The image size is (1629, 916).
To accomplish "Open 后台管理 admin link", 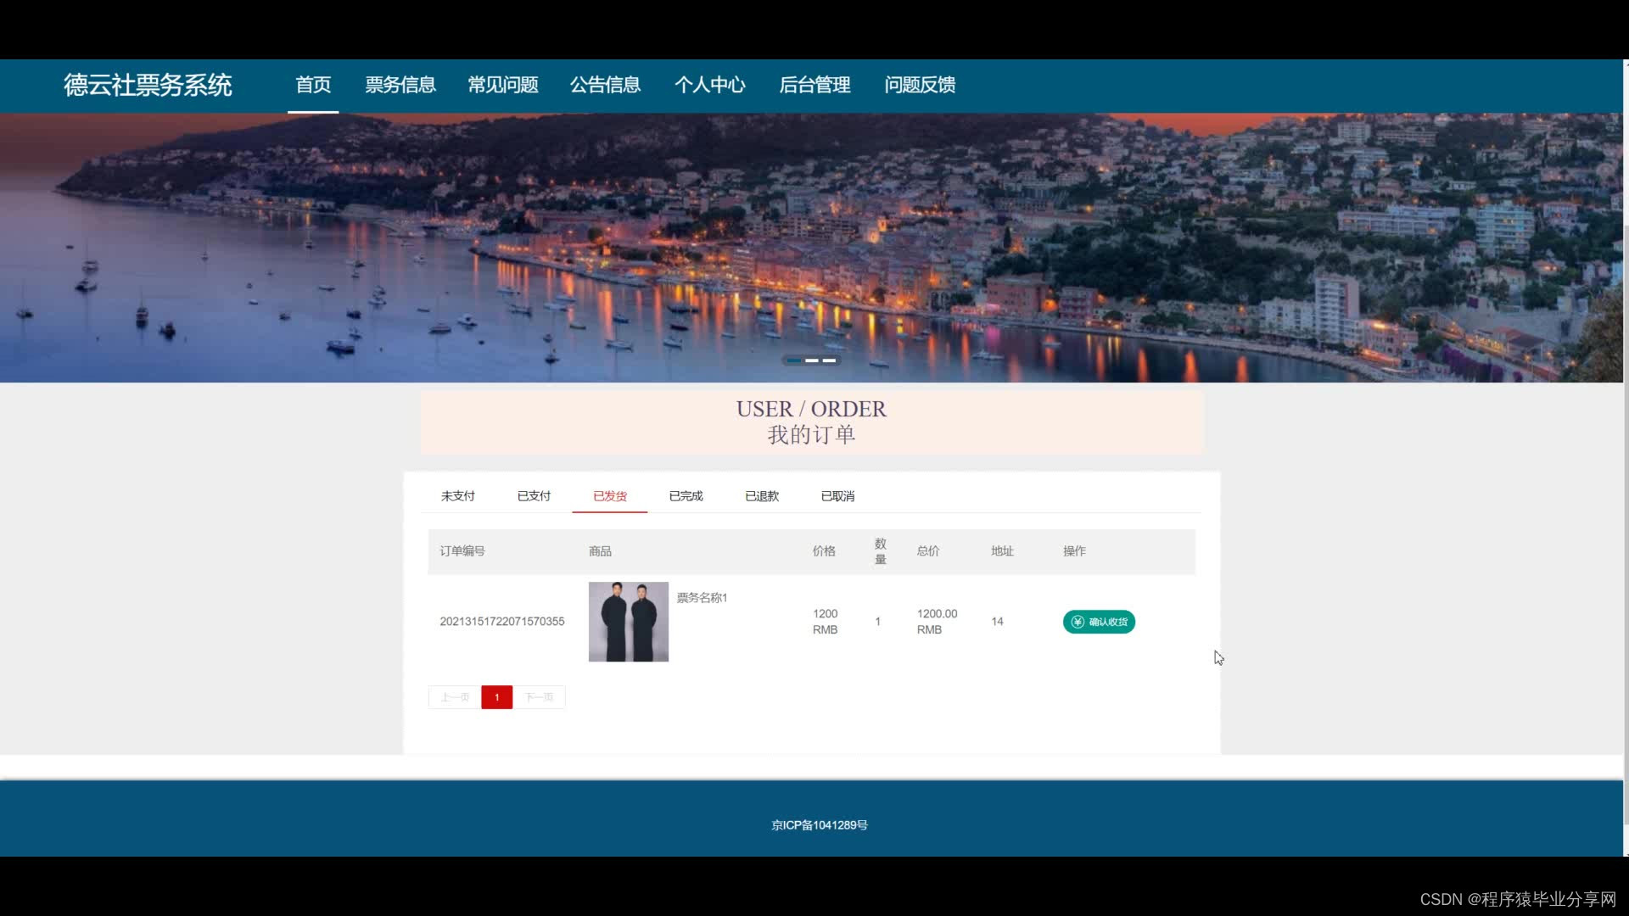I will [814, 85].
